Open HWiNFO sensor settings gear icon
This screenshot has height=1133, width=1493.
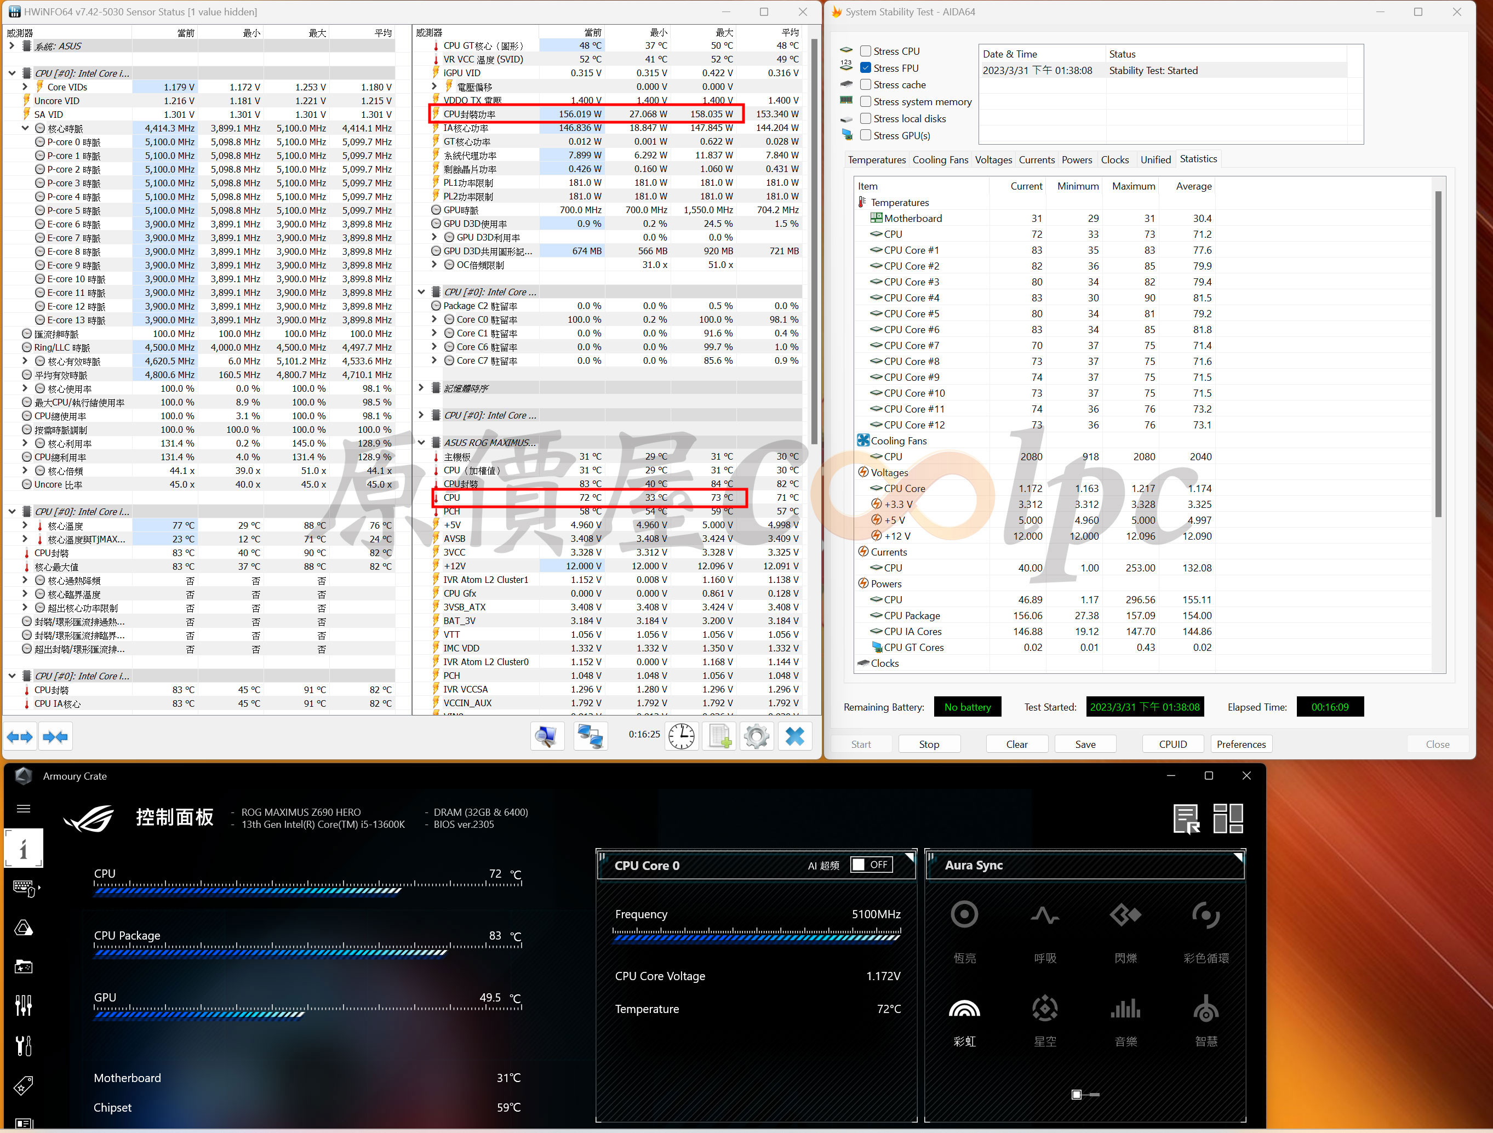pyautogui.click(x=757, y=736)
